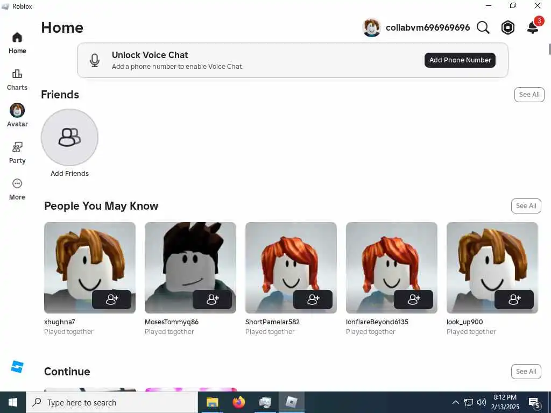The height and width of the screenshot is (413, 551).
Task: Open the notifications bell
Action: [533, 27]
